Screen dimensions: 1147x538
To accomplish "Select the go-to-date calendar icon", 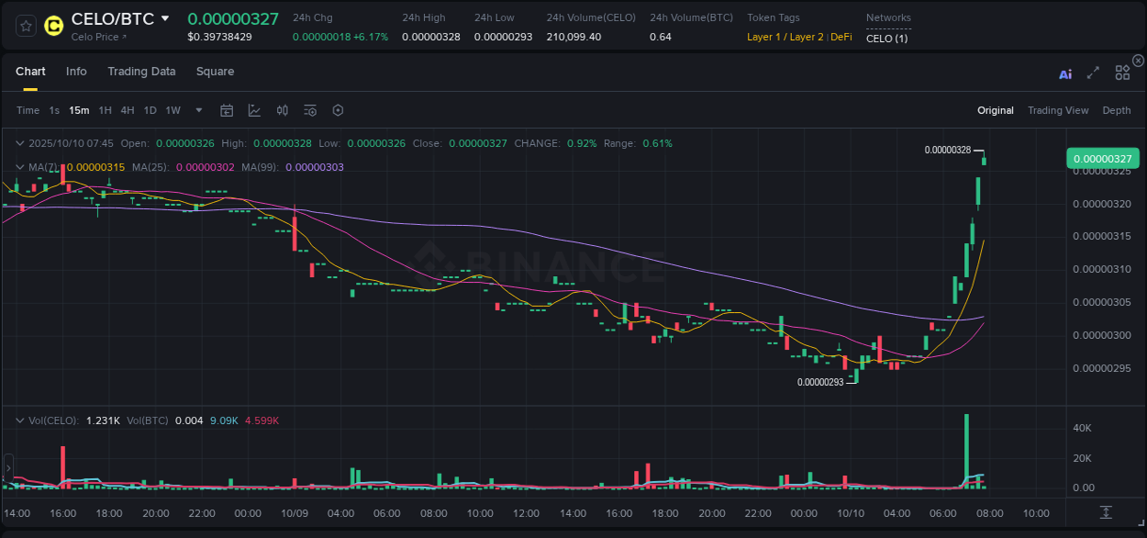I will [227, 110].
